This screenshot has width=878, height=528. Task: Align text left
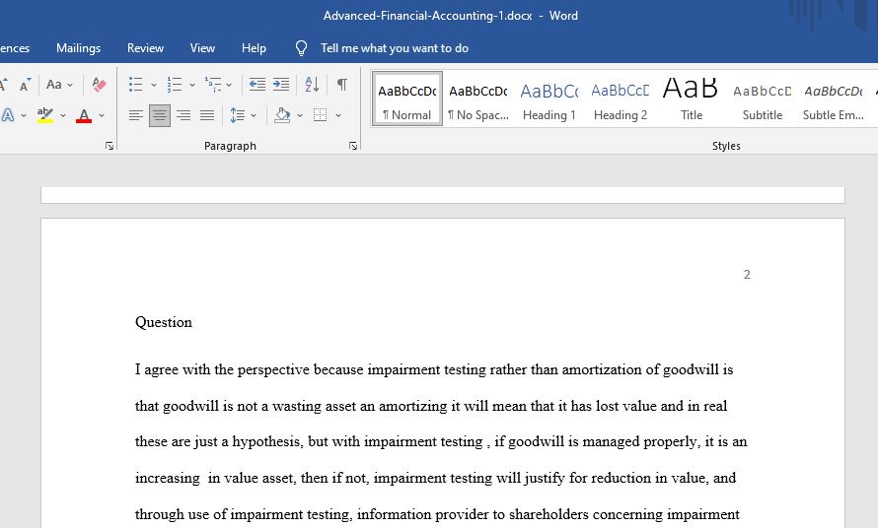tap(135, 115)
